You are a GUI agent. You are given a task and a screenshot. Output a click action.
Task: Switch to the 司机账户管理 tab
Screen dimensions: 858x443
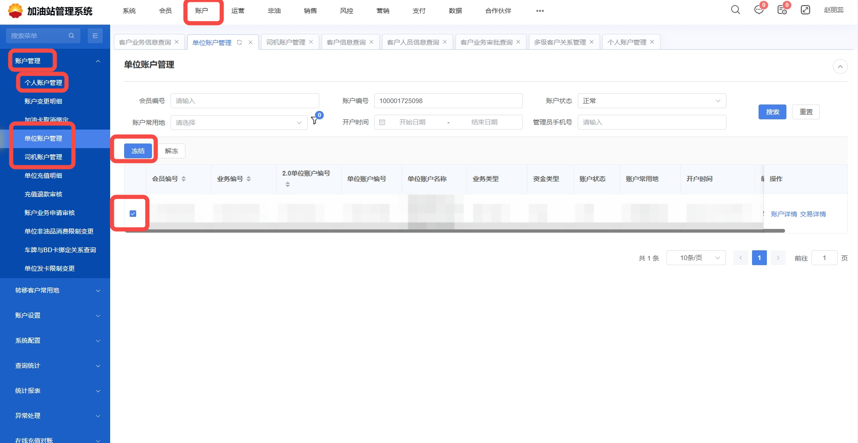[285, 42]
